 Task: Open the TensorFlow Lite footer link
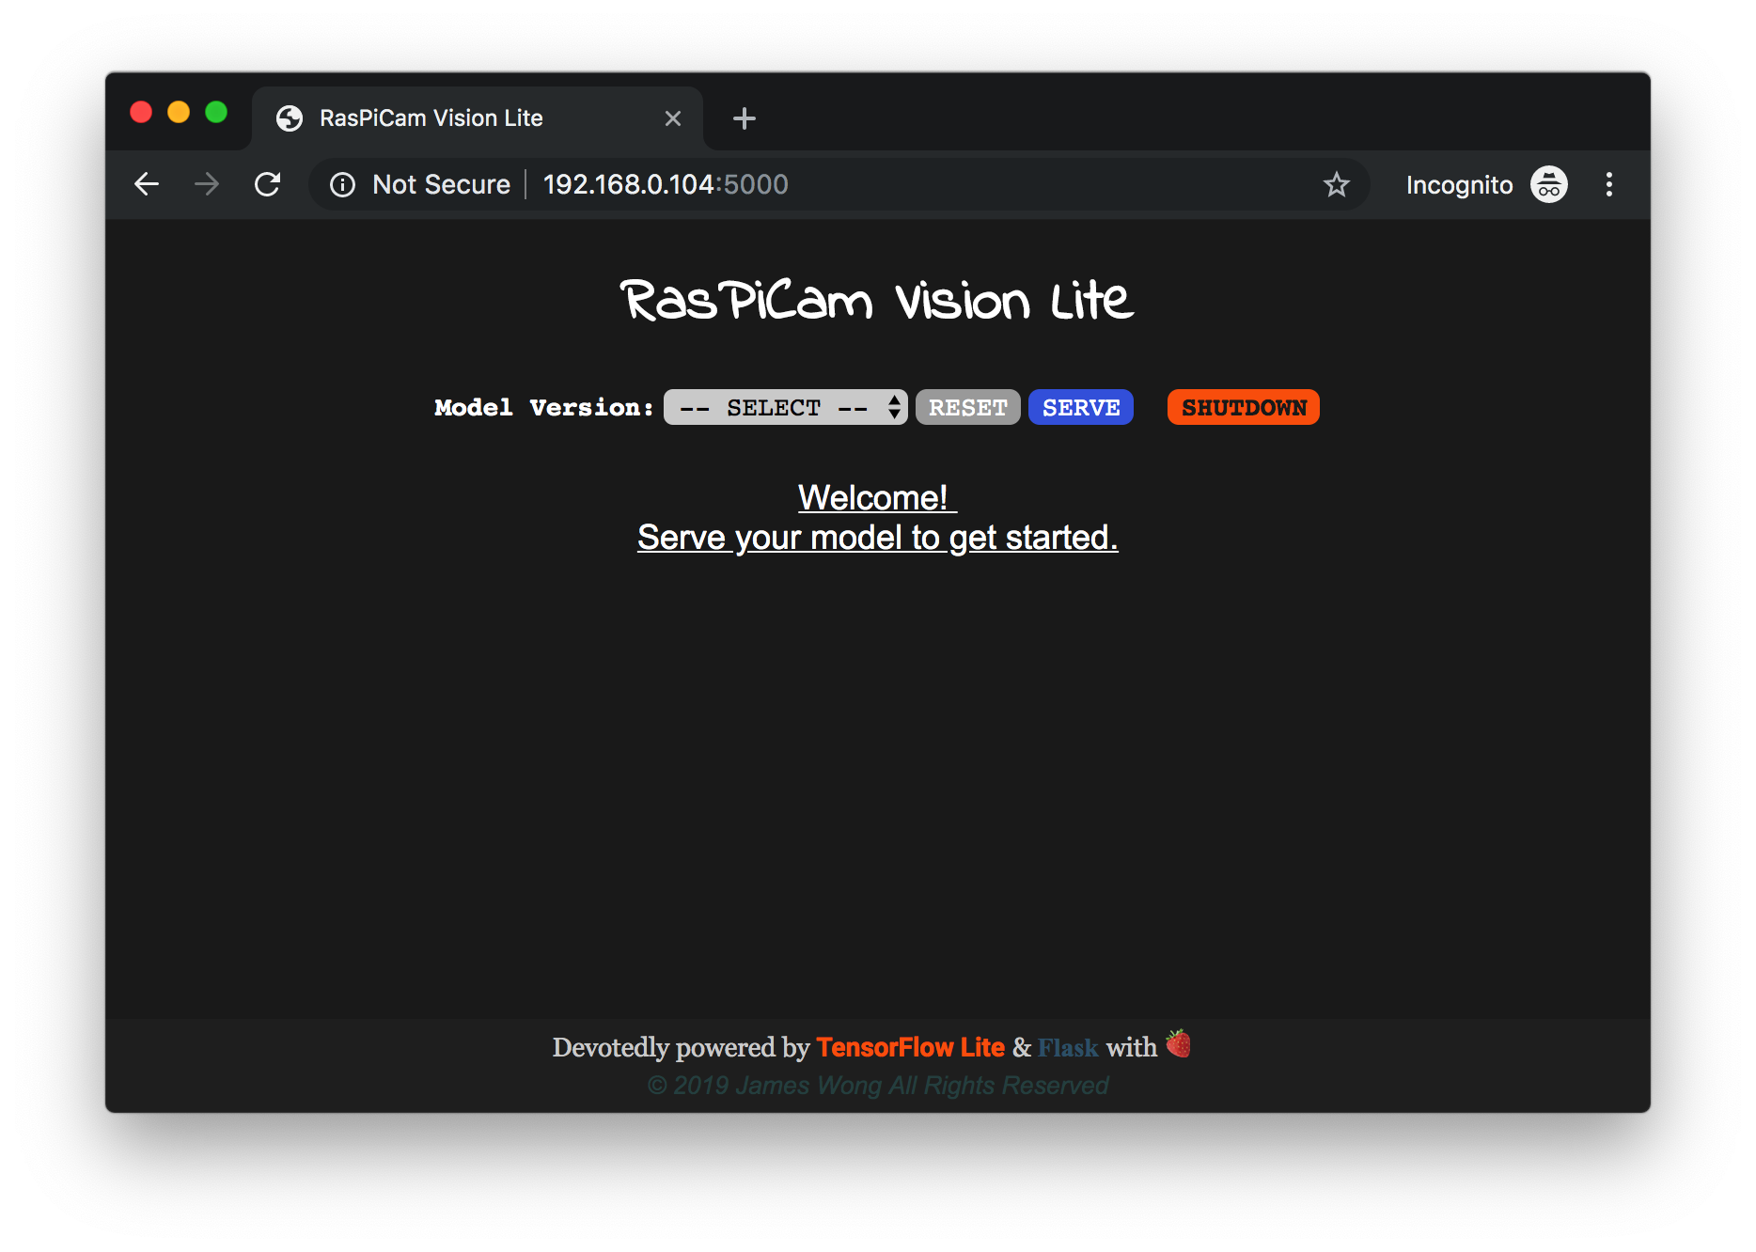pyautogui.click(x=910, y=1047)
